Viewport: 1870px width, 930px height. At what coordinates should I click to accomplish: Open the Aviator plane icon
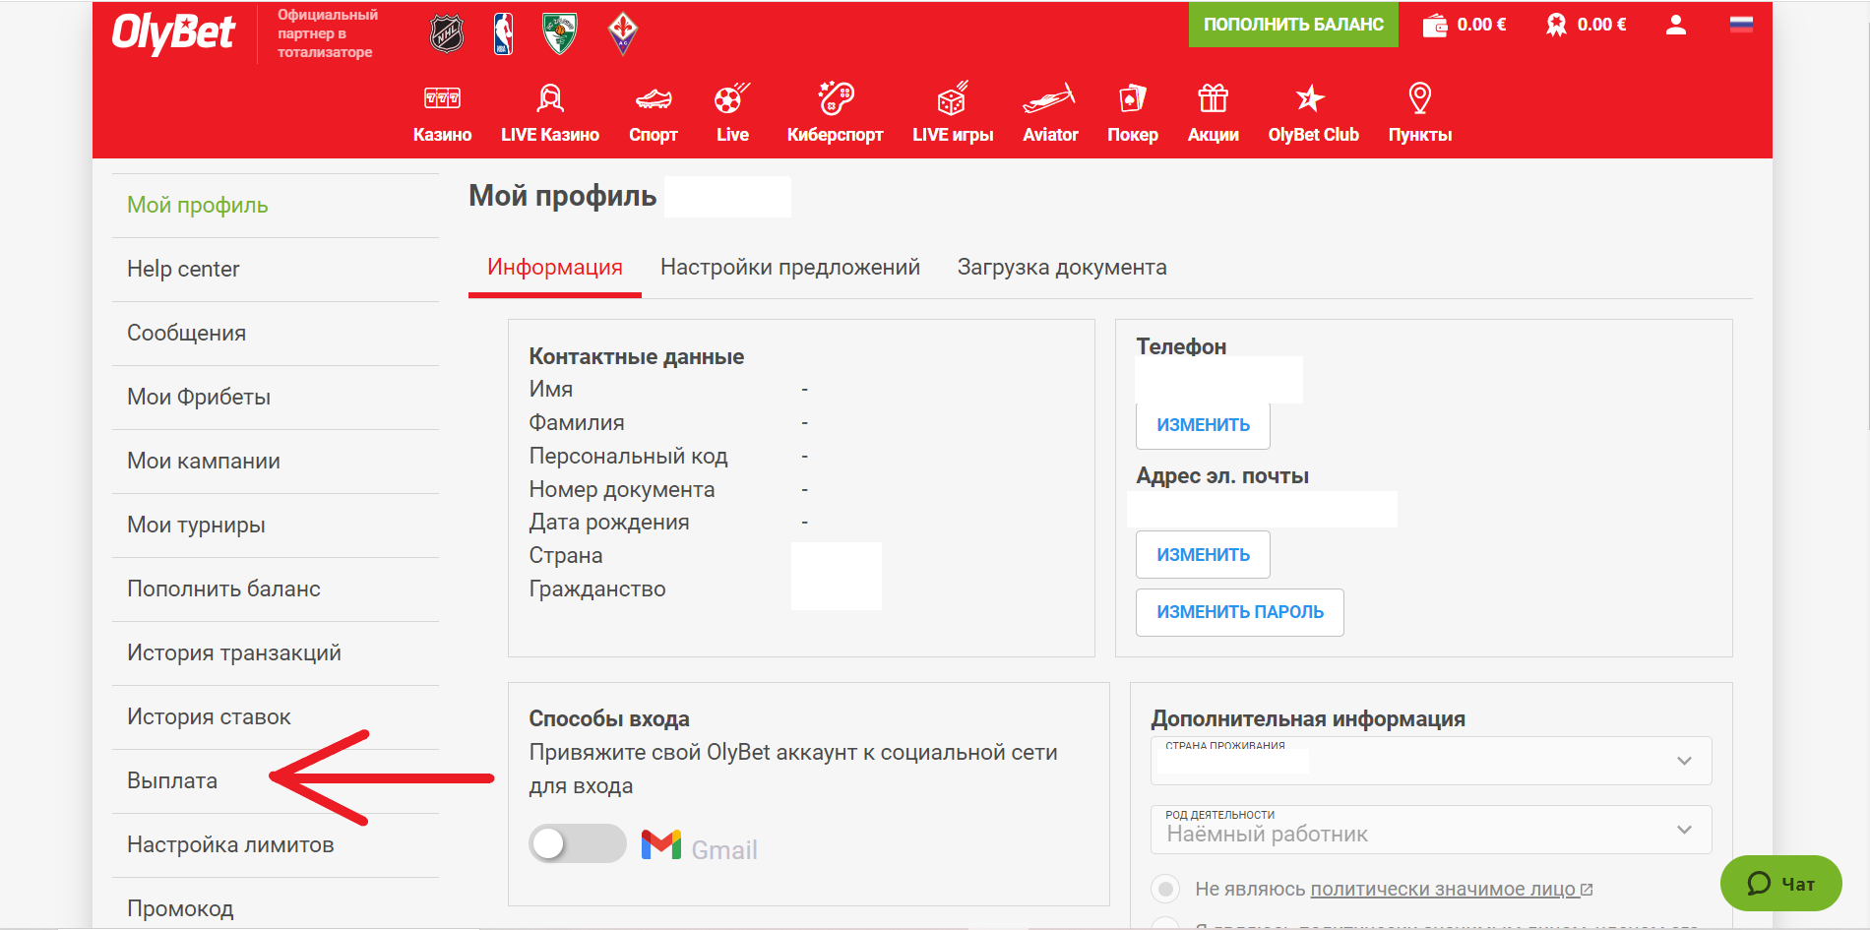[1050, 97]
